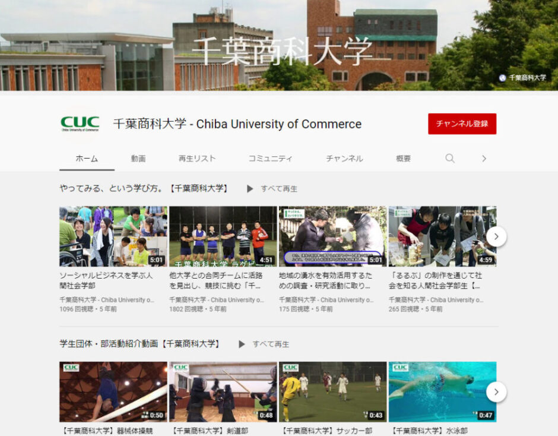Viewport: 558px width, 436px height.
Task: Open the rugby team video thumbnail
Action: 223,236
